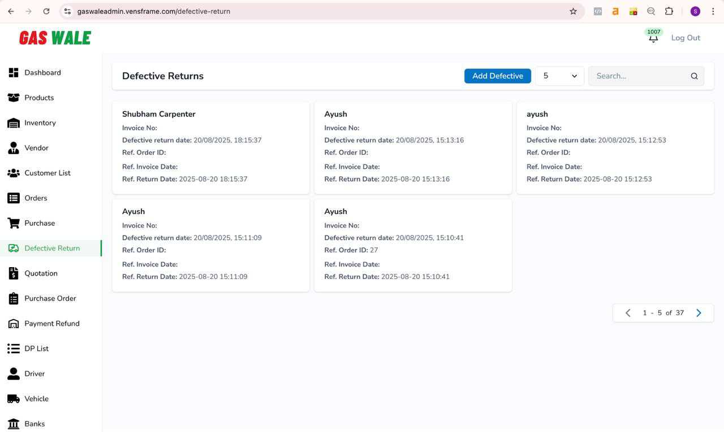Open Dashboard from the sidebar

pos(42,73)
